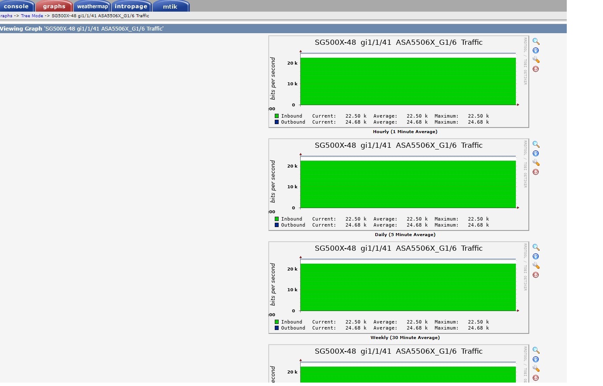Export bottom cut-off graph data blue arrow

coord(536,359)
